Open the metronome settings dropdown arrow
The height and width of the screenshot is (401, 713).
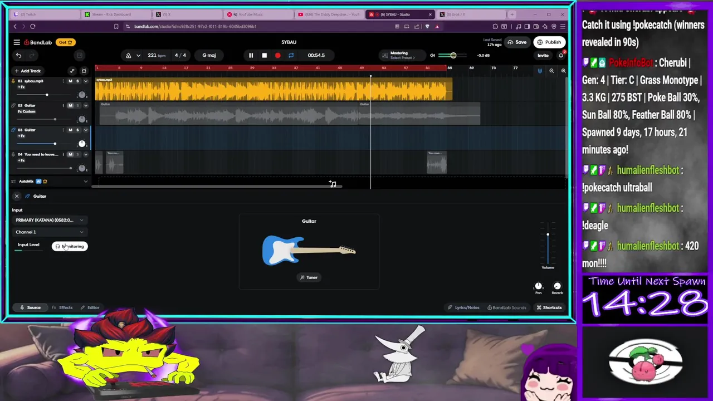(x=138, y=55)
